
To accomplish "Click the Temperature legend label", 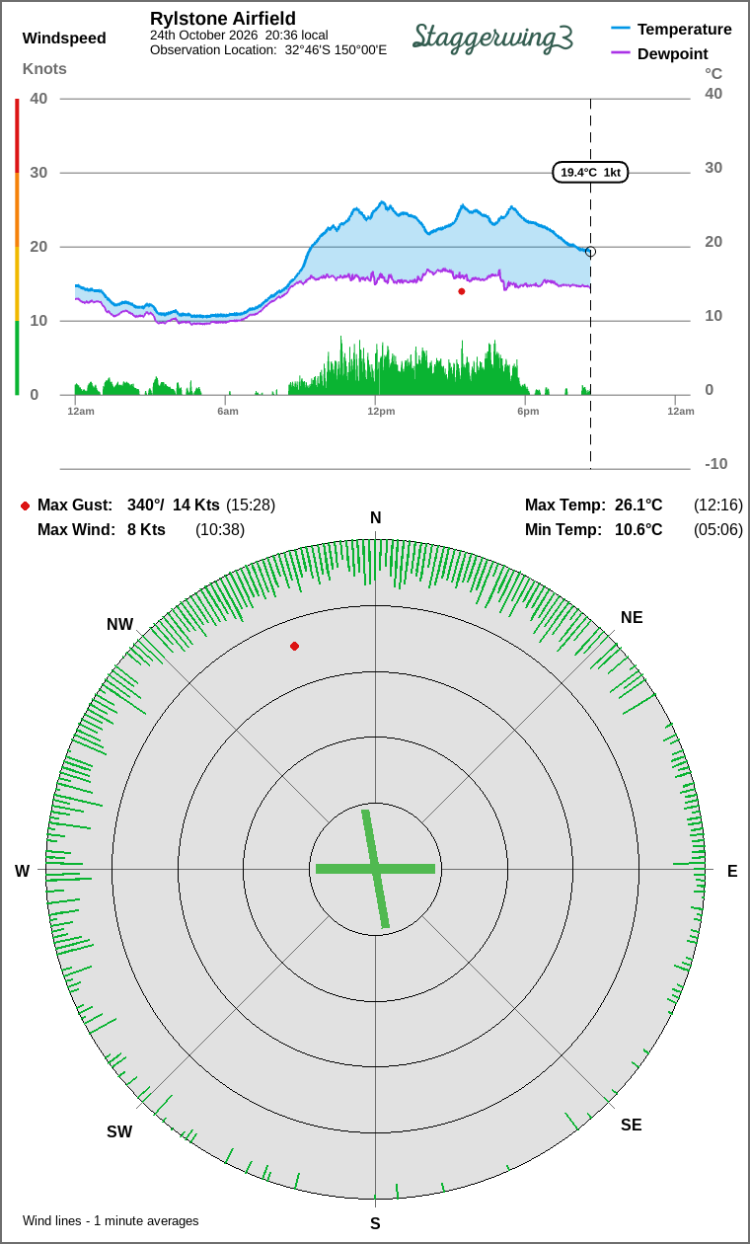I will (685, 30).
